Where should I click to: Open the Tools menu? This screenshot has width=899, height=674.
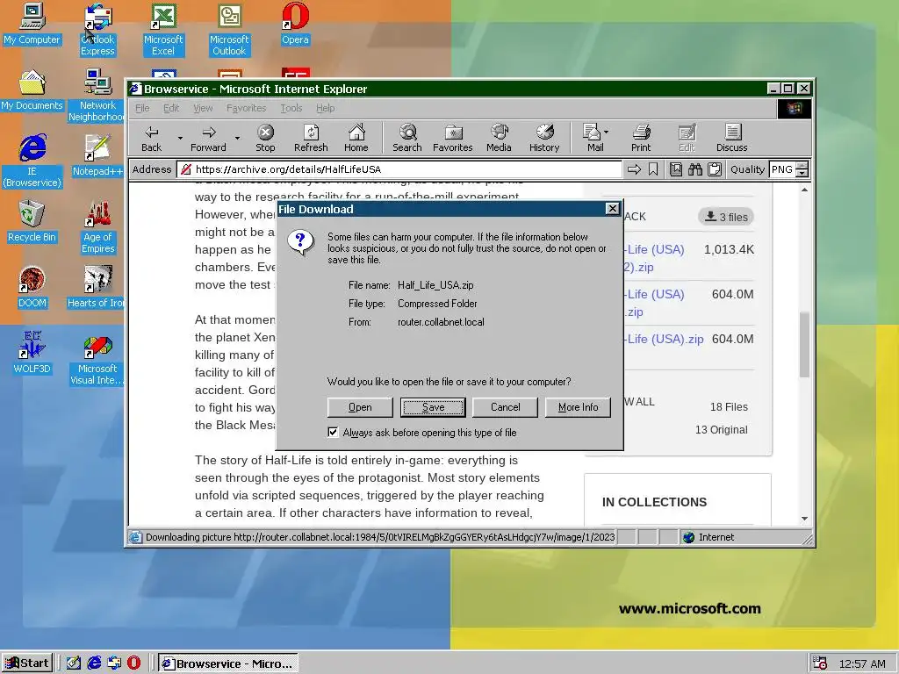tap(291, 108)
